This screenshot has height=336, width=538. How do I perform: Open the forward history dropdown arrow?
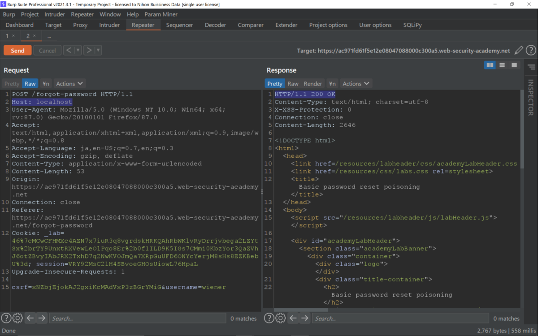pos(98,50)
